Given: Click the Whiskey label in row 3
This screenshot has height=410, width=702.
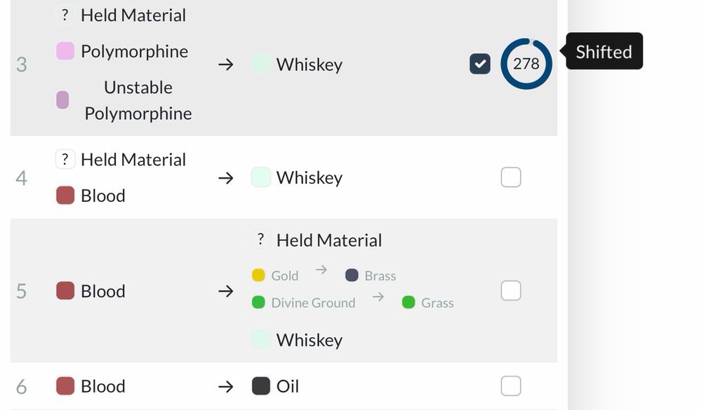Looking at the screenshot, I should point(309,64).
